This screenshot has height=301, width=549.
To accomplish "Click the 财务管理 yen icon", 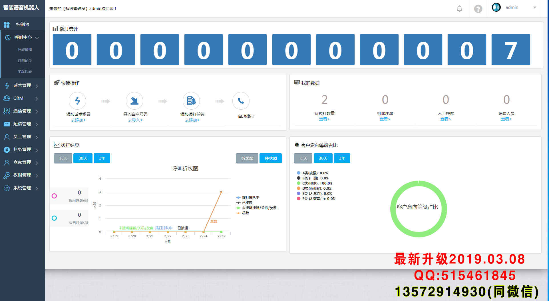I will click(7, 150).
